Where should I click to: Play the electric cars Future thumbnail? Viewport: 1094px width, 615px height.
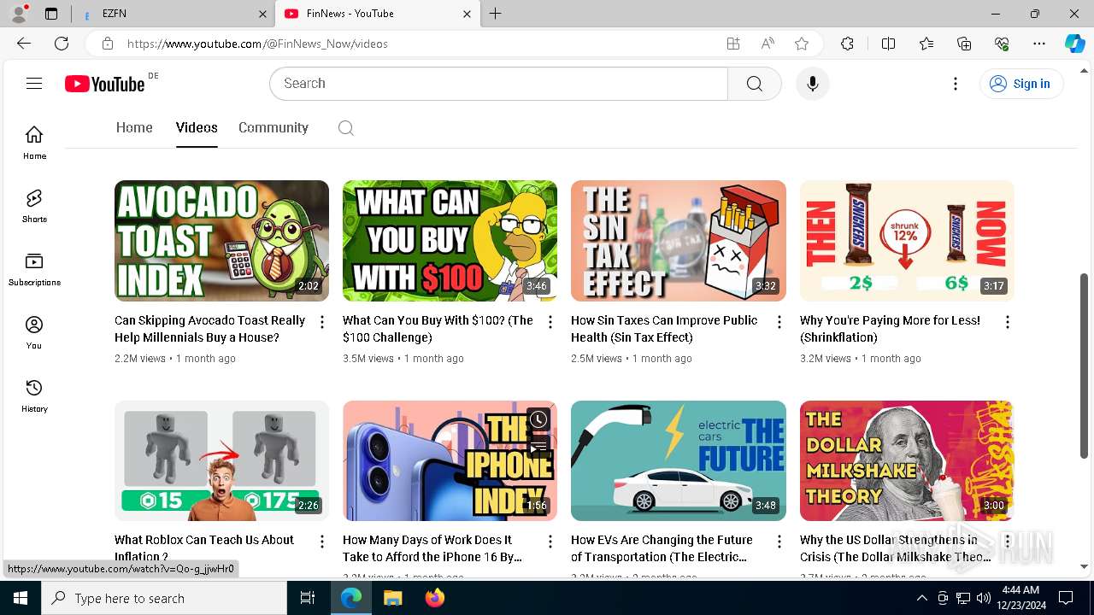pyautogui.click(x=679, y=460)
